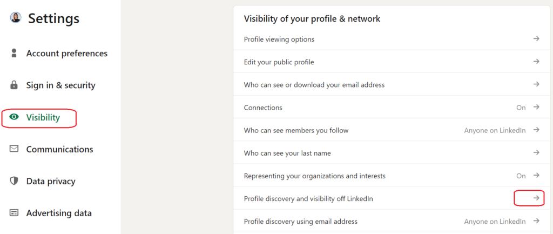Click the Advertising data icon
This screenshot has width=553, height=234.
tap(14, 213)
